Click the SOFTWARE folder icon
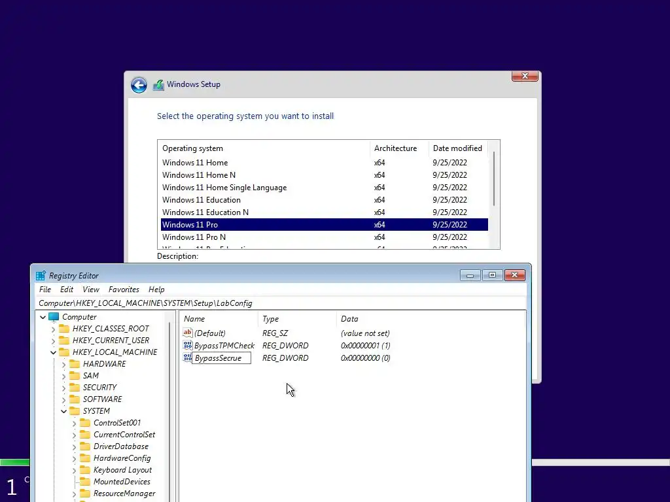Screen dimensions: 670x502 [75, 399]
